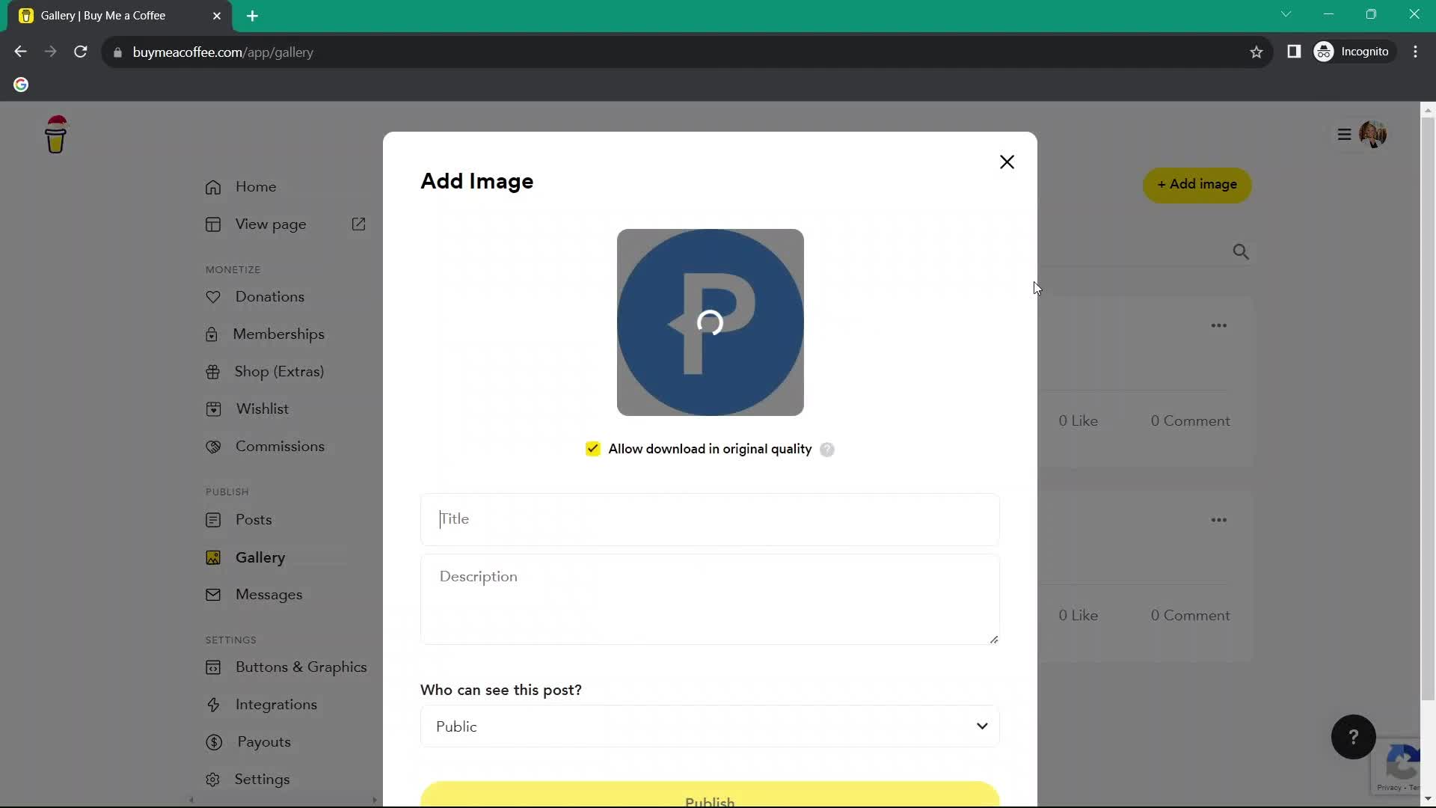This screenshot has width=1436, height=808.
Task: Close the Add Image dialog
Action: tap(1007, 162)
